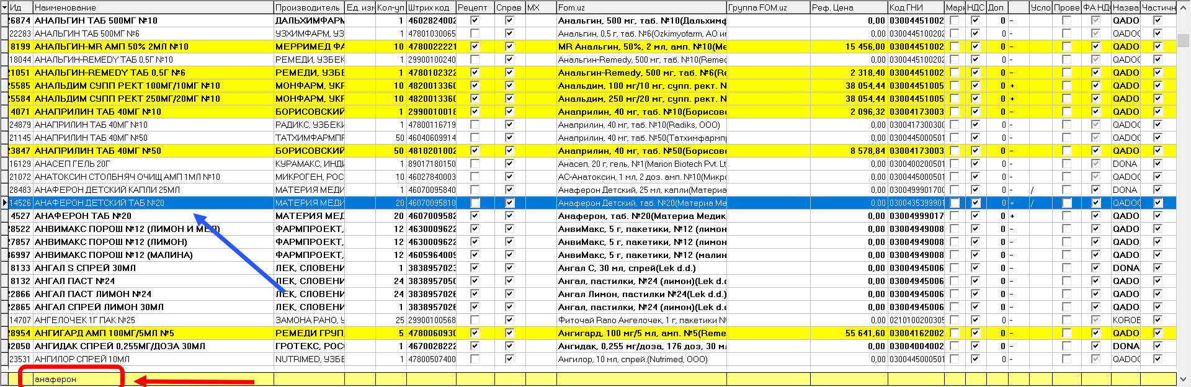1191x387 pixels.
Task: Toggle Мар checkbox for АНГИГАРД АМП row
Action: [x=955, y=333]
